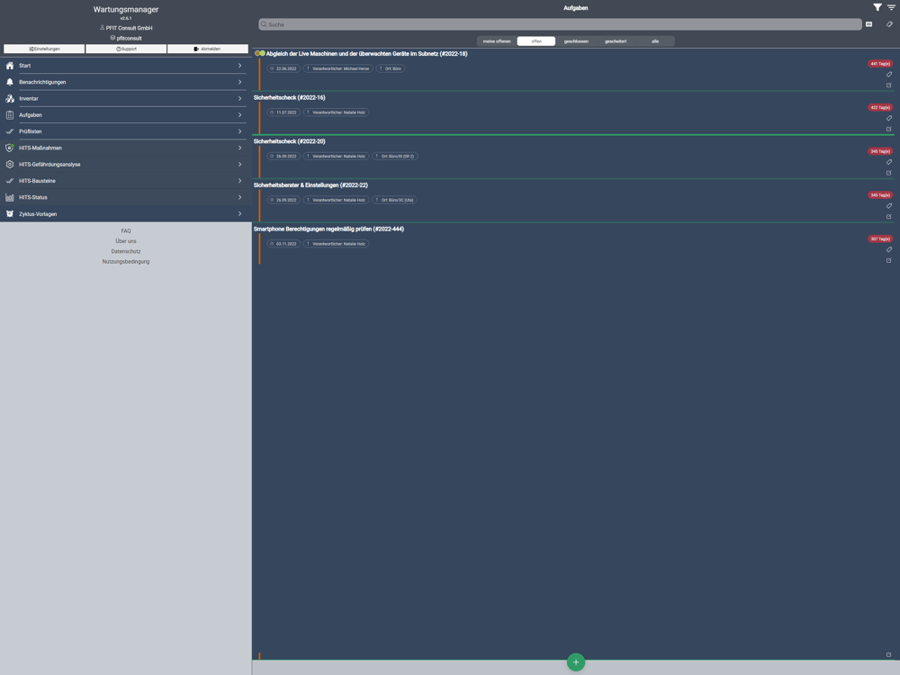Click edit icon of task #2022-18
Screen dimensions: 900x675
(889, 85)
